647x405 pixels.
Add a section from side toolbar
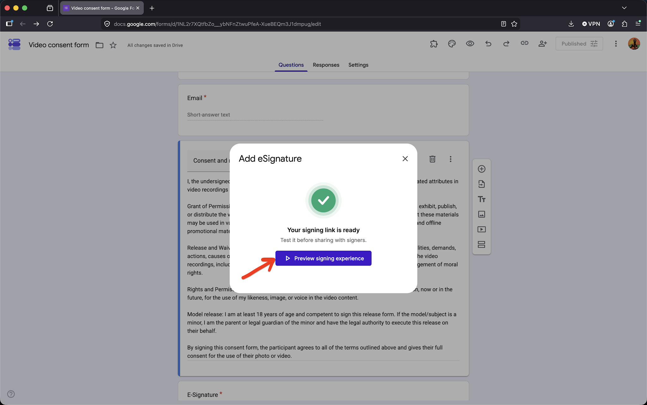coord(481,244)
